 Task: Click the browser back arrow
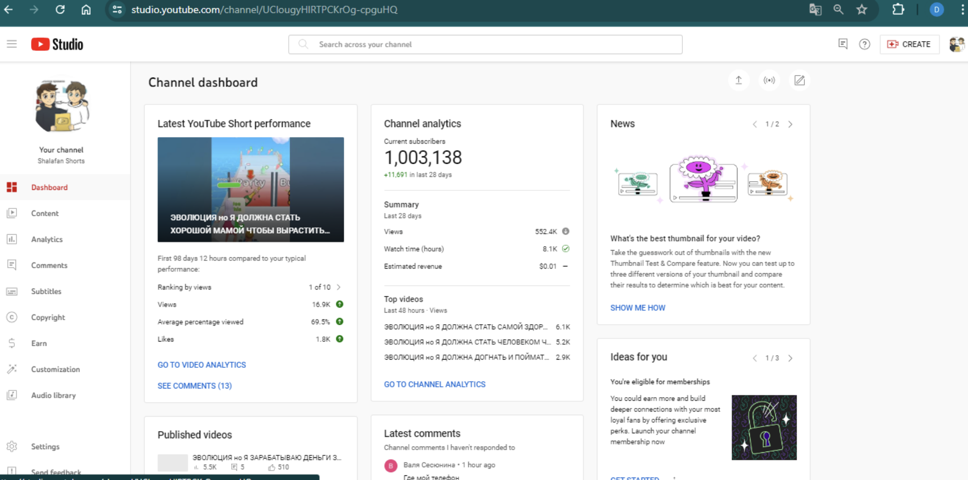pos(9,9)
